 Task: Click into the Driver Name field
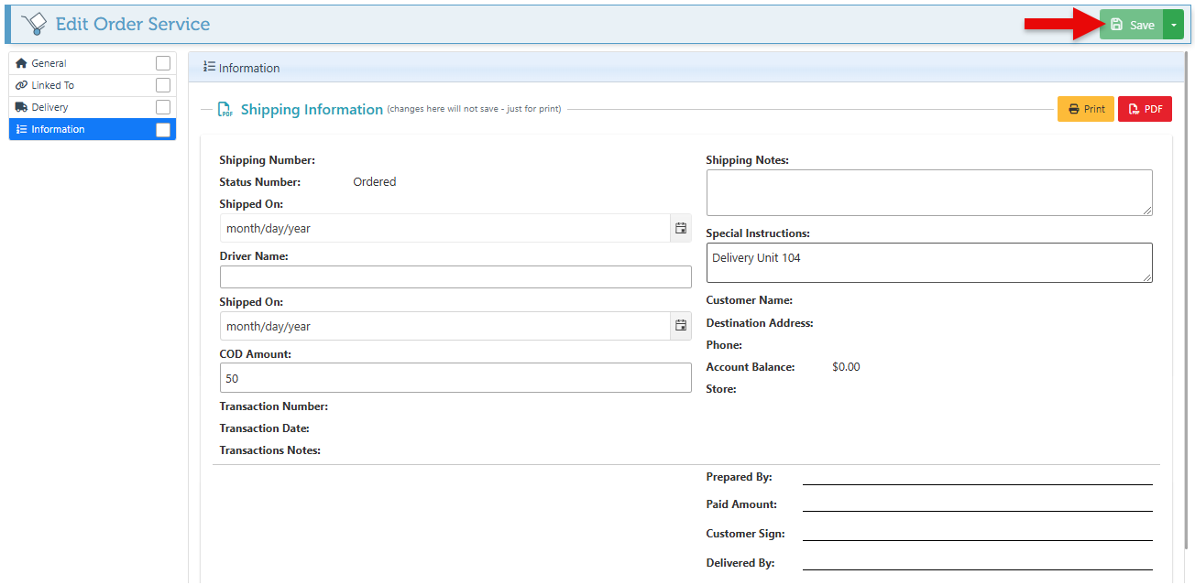(x=455, y=277)
